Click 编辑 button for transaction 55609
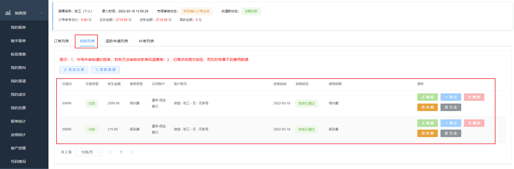This screenshot has width=514, height=169. click(427, 97)
